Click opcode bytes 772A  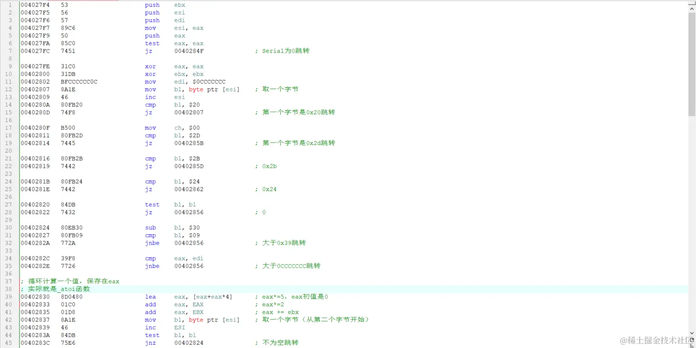click(x=68, y=243)
